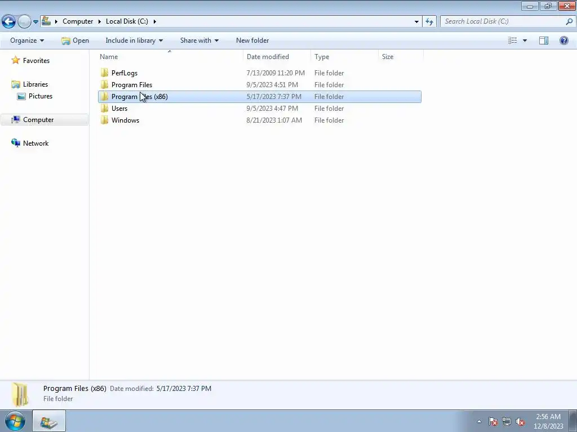577x432 pixels.
Task: Minimize the Explorer window
Action: point(530,6)
